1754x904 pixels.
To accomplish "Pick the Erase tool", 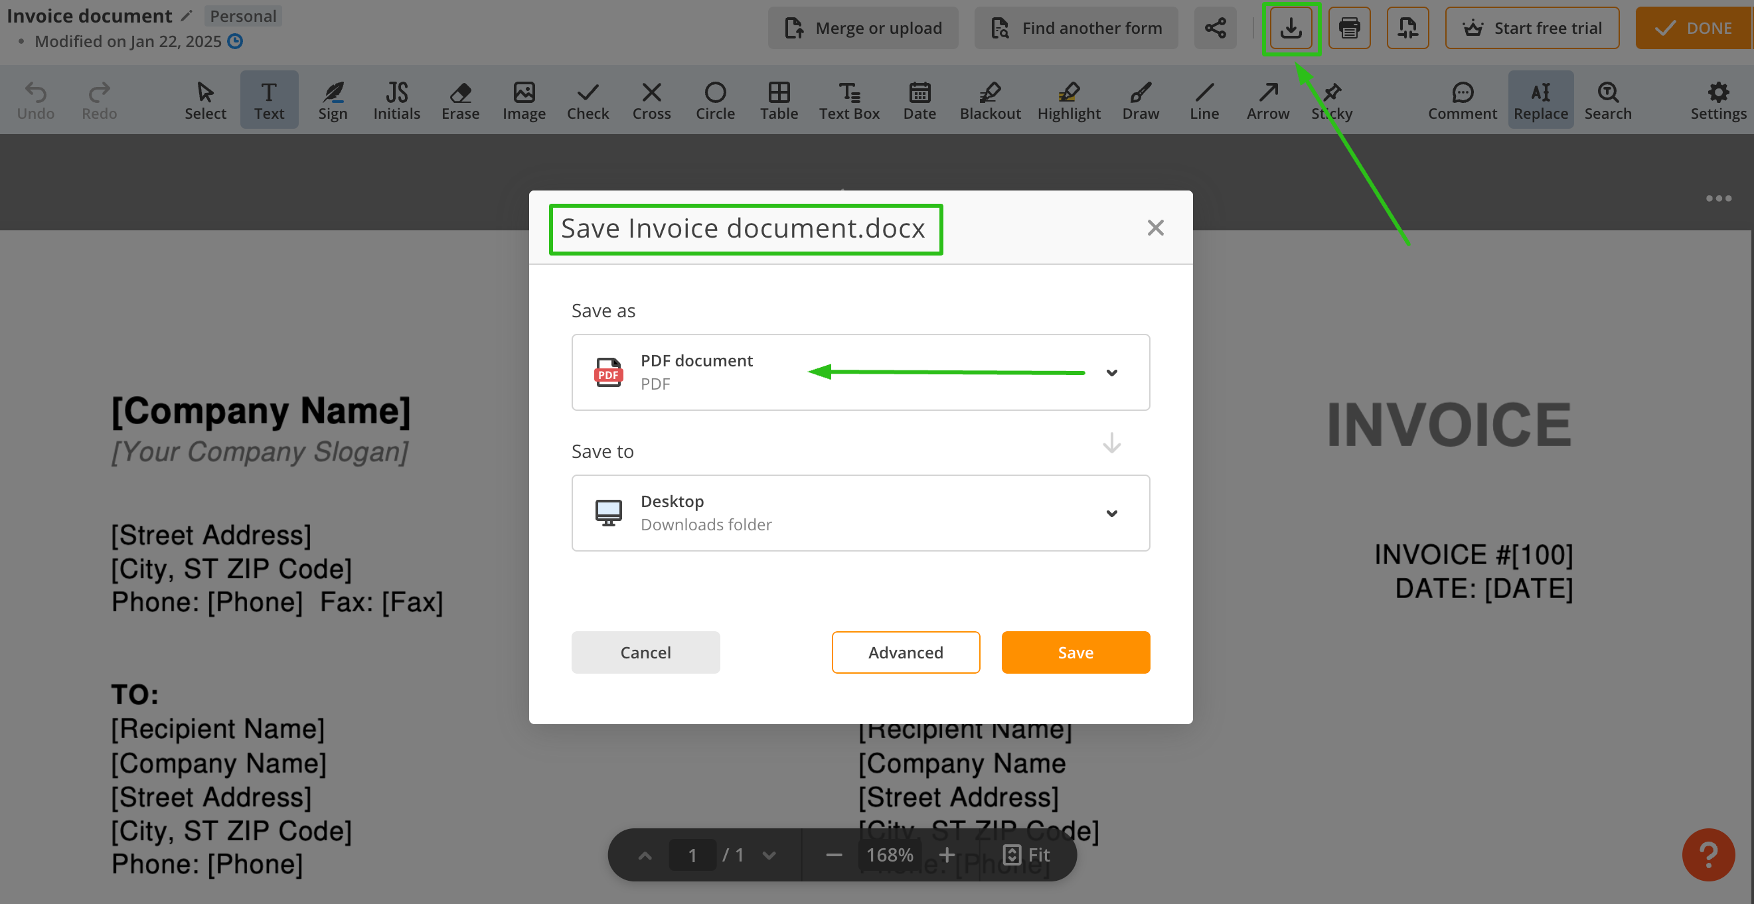I will click(x=460, y=100).
